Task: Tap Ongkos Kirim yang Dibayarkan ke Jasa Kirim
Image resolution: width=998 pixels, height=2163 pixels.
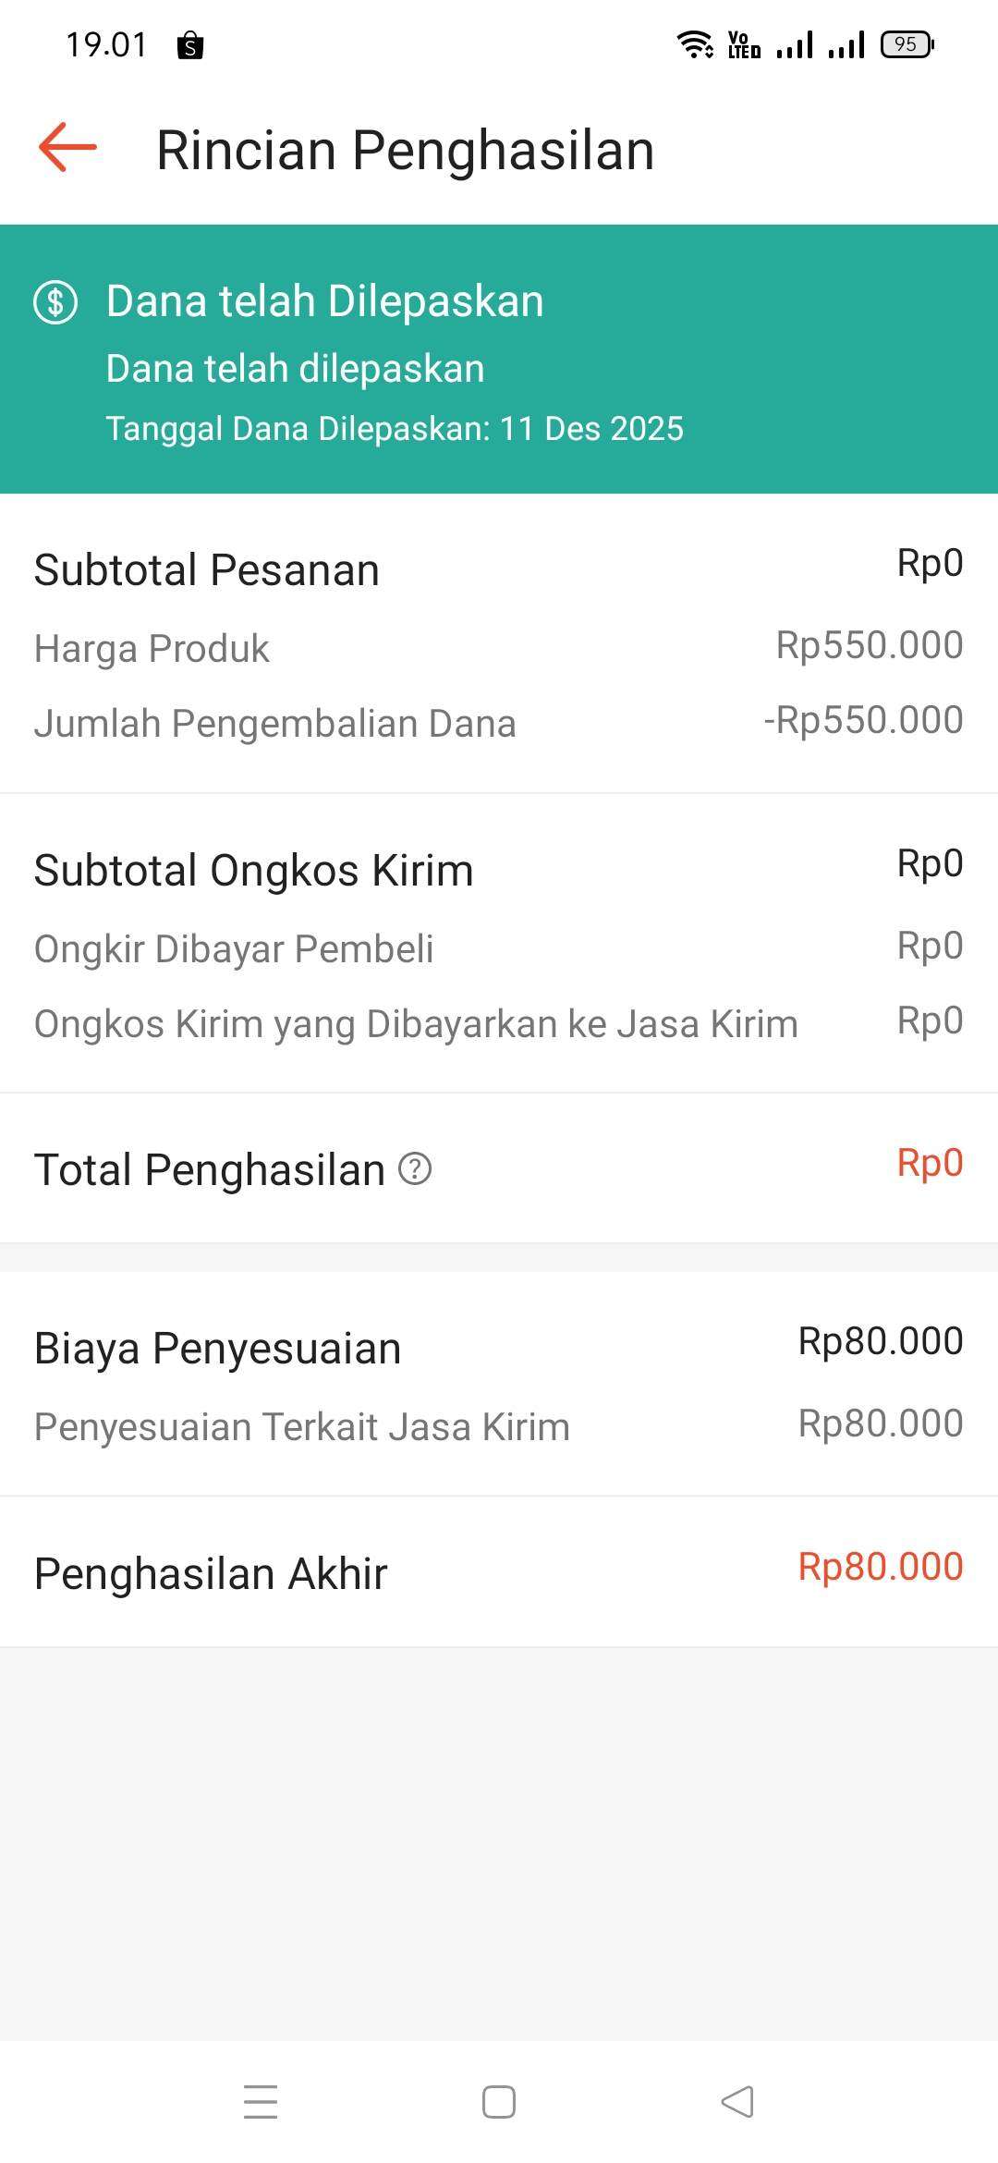Action: [x=416, y=1024]
